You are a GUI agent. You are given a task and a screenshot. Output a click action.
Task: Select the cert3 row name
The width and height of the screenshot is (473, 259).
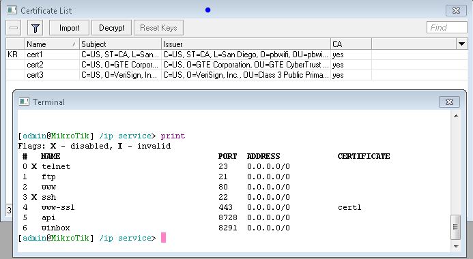(35, 75)
